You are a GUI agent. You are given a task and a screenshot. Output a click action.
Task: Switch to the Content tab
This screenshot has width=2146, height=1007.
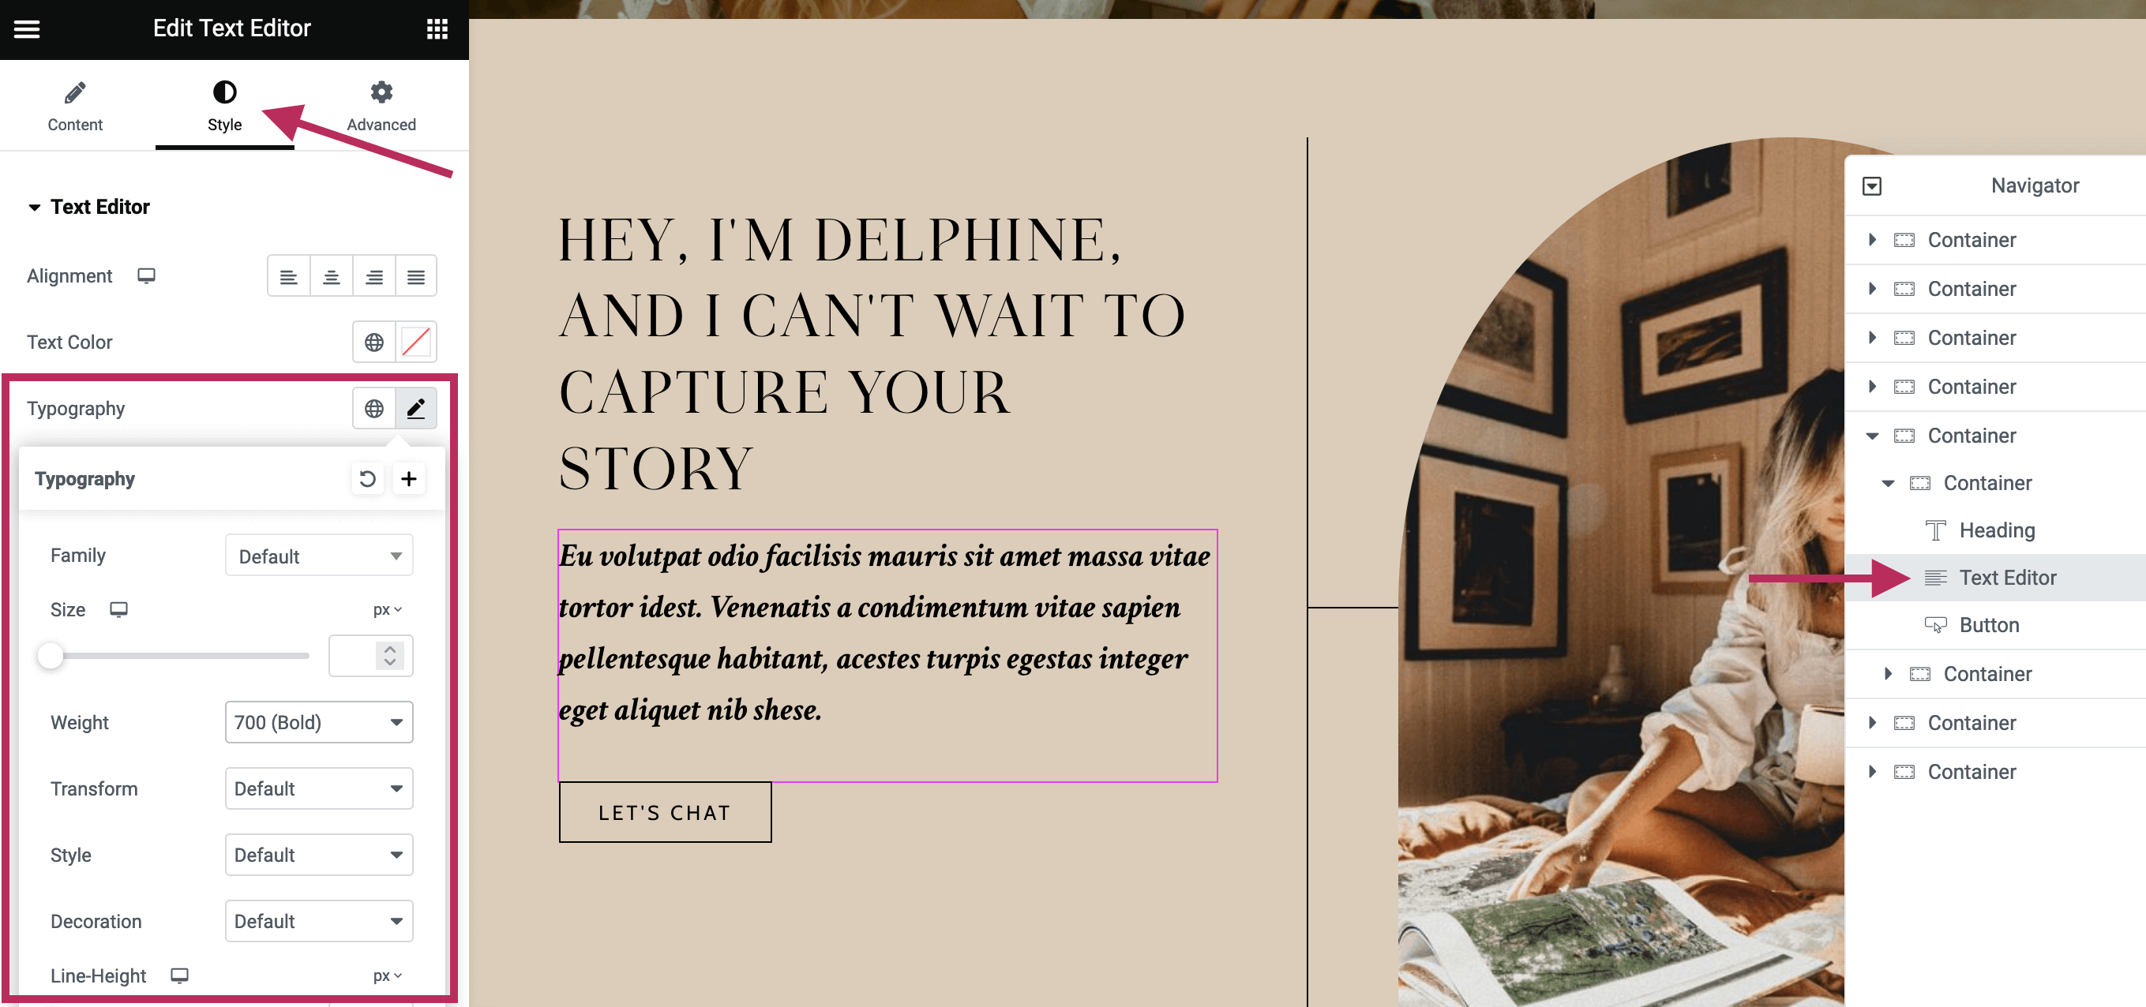(75, 107)
